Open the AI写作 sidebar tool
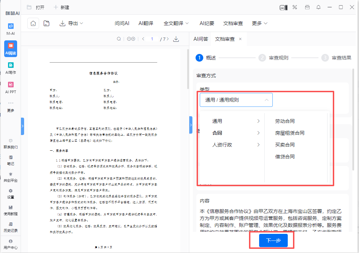The width and height of the screenshot is (359, 253). tap(10, 68)
